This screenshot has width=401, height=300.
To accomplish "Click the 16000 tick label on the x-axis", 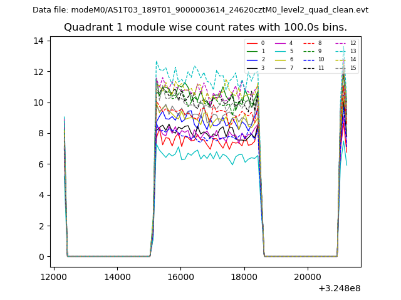I will (180, 277).
